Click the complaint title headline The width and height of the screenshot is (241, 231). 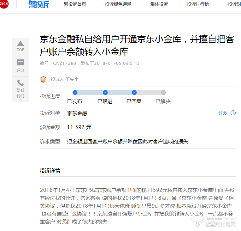click(137, 46)
